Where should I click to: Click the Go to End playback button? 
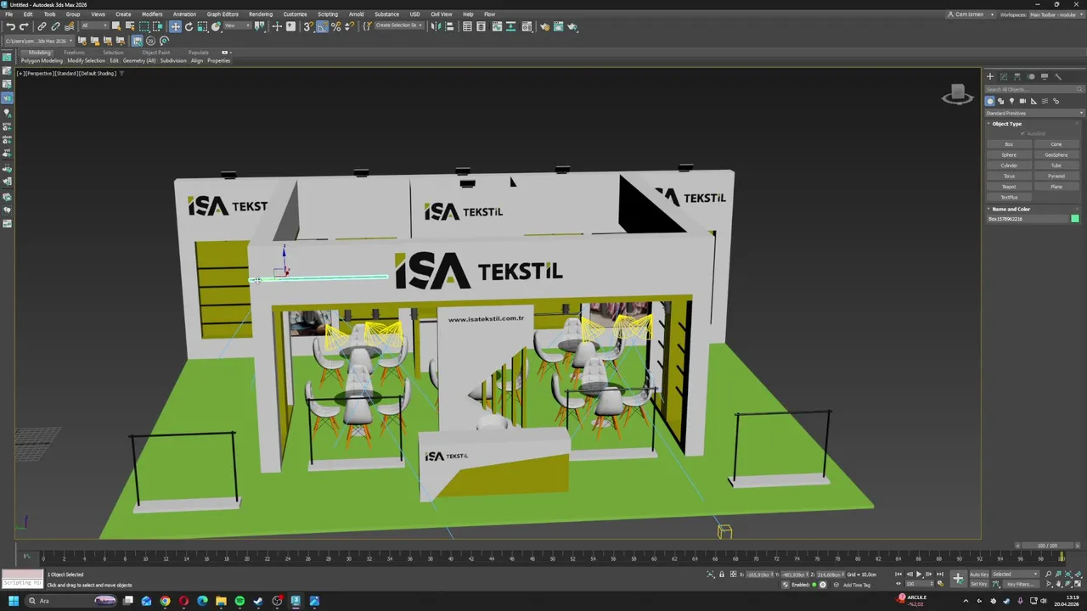(x=940, y=575)
